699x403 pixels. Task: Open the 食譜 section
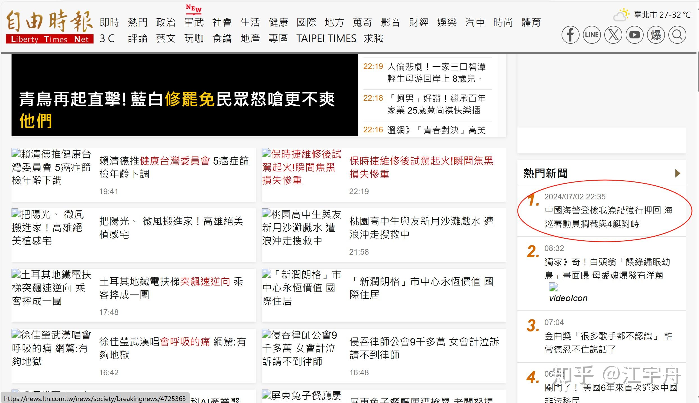pyautogui.click(x=222, y=38)
